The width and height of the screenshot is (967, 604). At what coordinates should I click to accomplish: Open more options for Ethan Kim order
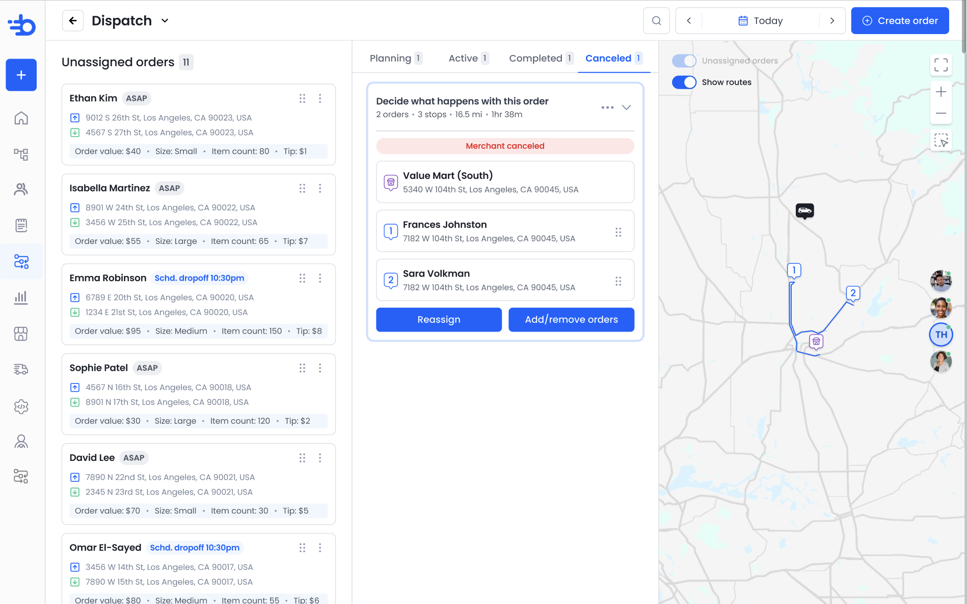point(320,98)
